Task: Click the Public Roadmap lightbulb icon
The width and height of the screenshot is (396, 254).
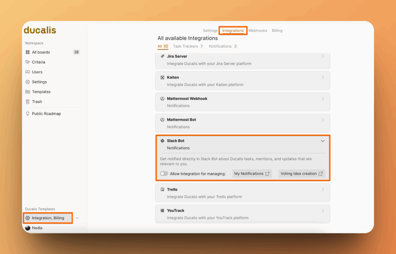Action: (27, 114)
